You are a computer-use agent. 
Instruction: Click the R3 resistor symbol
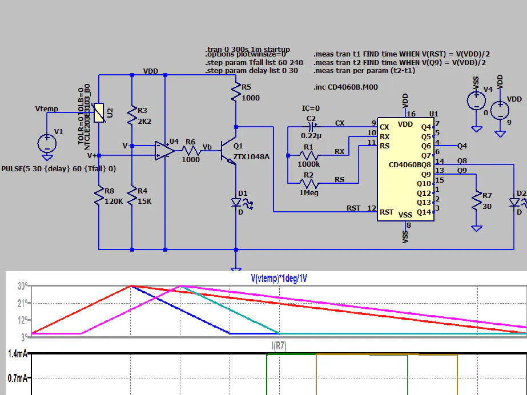(x=132, y=115)
